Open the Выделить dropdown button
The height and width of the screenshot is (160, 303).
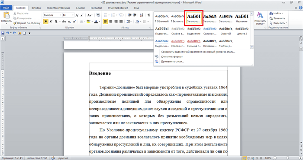click(x=278, y=23)
